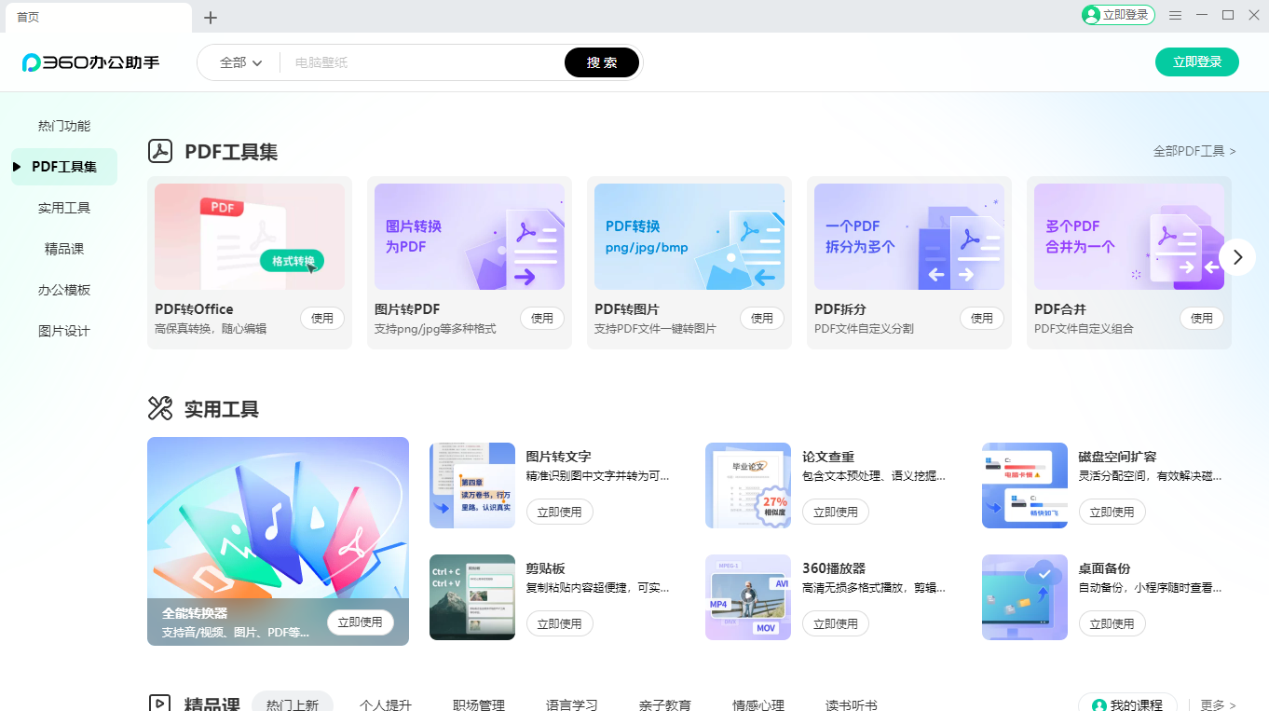1269x711 pixels.
Task: Switch to 个人提升 course tab
Action: point(386,704)
